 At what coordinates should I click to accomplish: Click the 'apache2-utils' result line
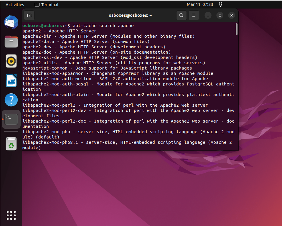pos(114,63)
